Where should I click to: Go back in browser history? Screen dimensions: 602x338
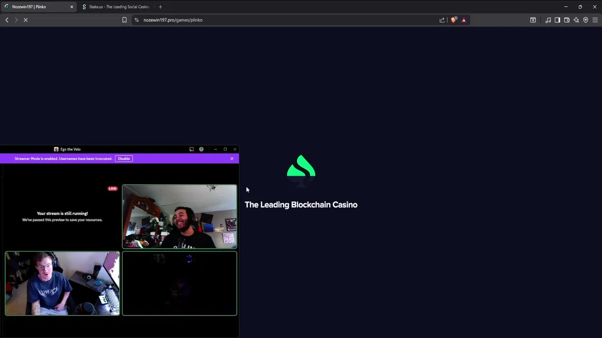click(x=7, y=20)
